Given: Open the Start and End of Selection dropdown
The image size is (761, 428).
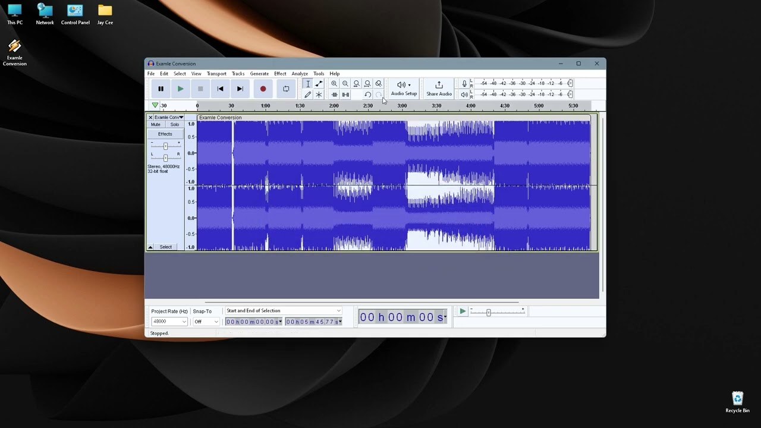Looking at the screenshot, I should [x=284, y=310].
